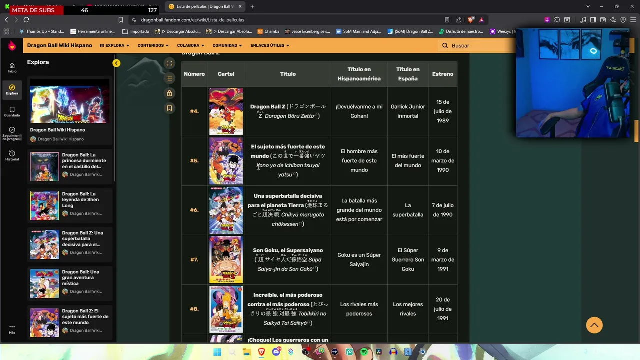Expand the COMUNIDAD dropdown menu
The width and height of the screenshot is (640, 360).
227,46
